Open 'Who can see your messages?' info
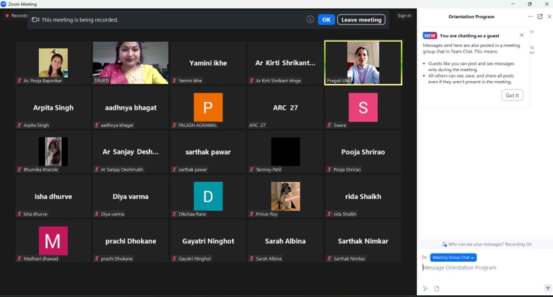This screenshot has height=297, width=553. [x=486, y=244]
